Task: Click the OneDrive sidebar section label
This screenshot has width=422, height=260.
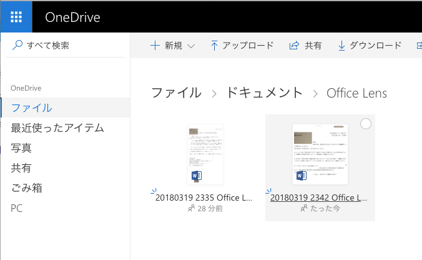Action: pos(26,88)
